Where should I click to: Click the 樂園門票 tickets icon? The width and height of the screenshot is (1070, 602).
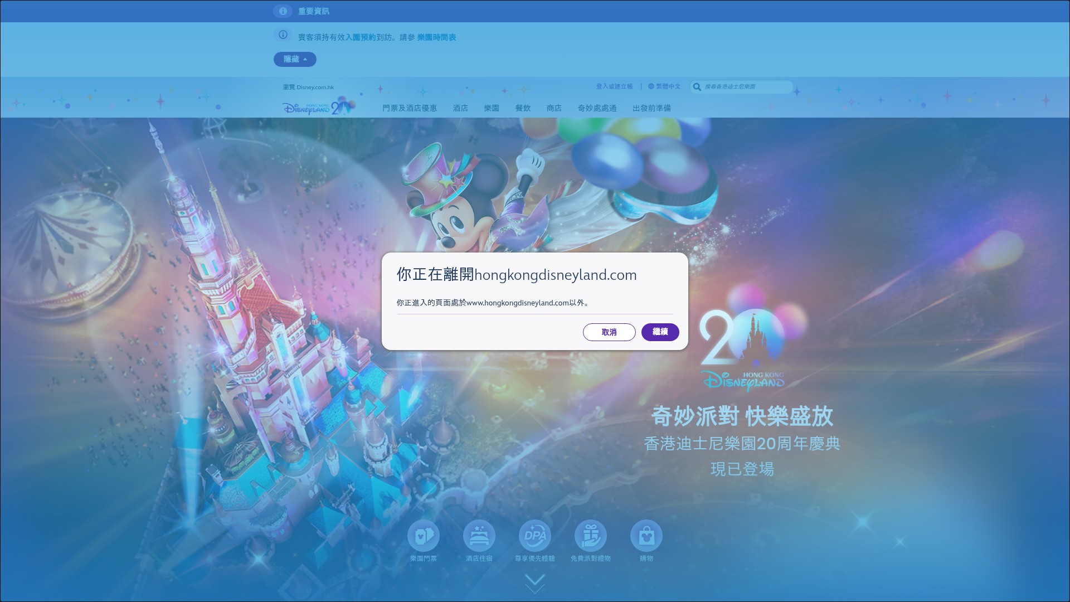[x=424, y=536]
